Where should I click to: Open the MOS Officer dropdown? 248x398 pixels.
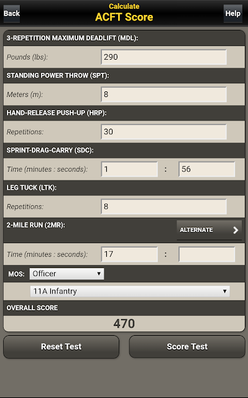pyautogui.click(x=67, y=274)
